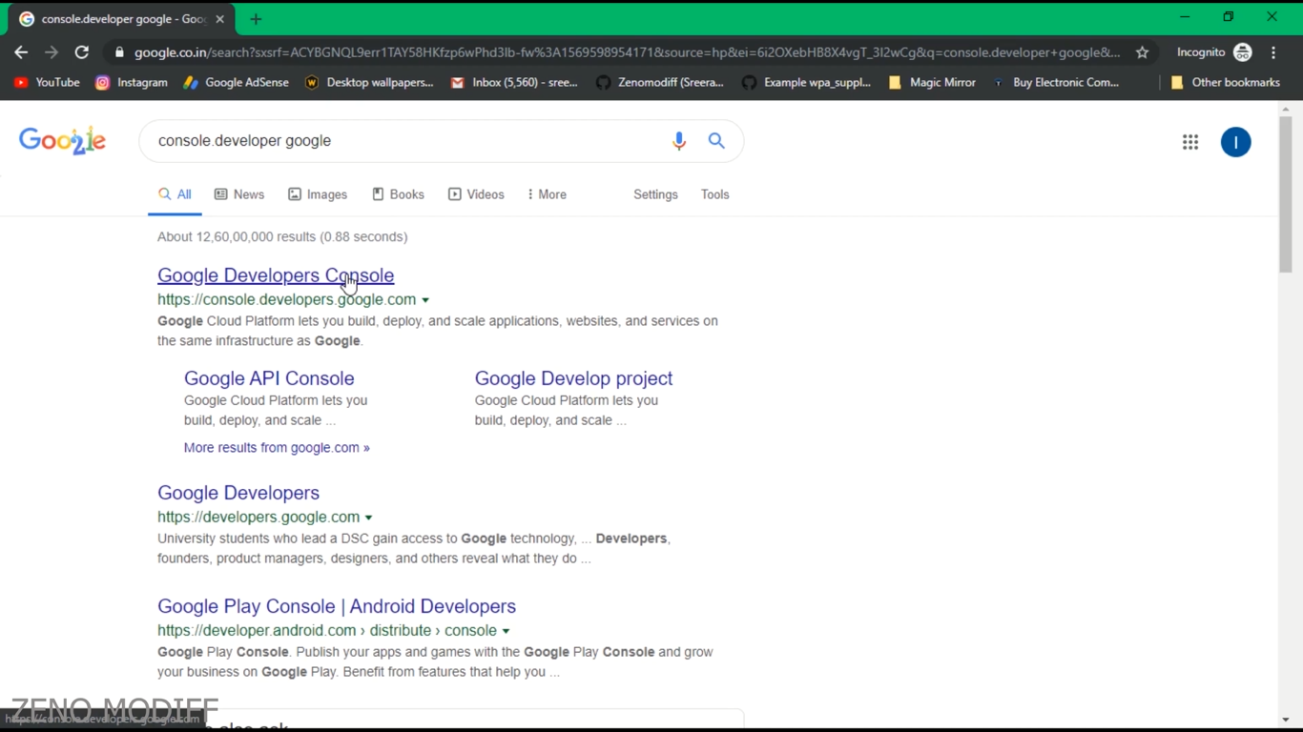1303x732 pixels.
Task: Switch to the News tab
Action: click(239, 194)
